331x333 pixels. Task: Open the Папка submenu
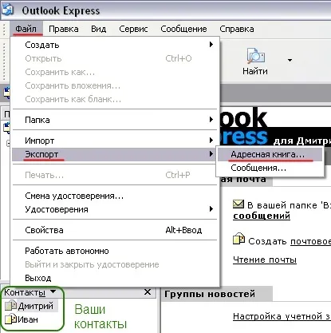[x=115, y=120]
